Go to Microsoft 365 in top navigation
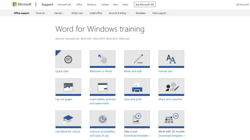 point(64,5)
